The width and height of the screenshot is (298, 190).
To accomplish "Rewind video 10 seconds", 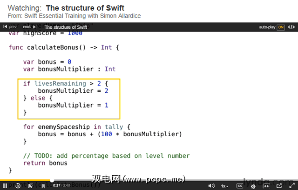I will click(18, 186).
